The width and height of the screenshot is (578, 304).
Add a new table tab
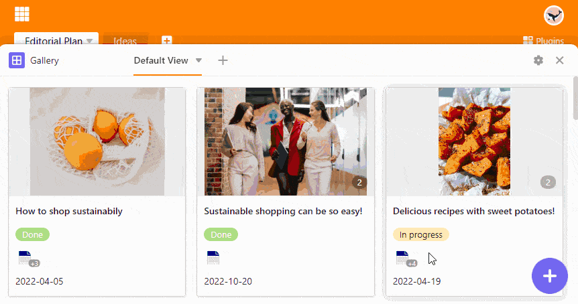(x=167, y=41)
